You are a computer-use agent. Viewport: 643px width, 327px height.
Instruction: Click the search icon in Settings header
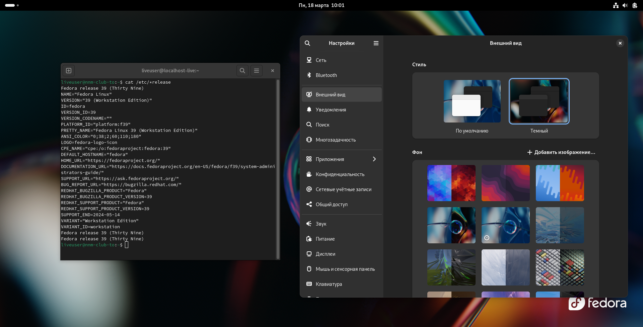pos(307,43)
